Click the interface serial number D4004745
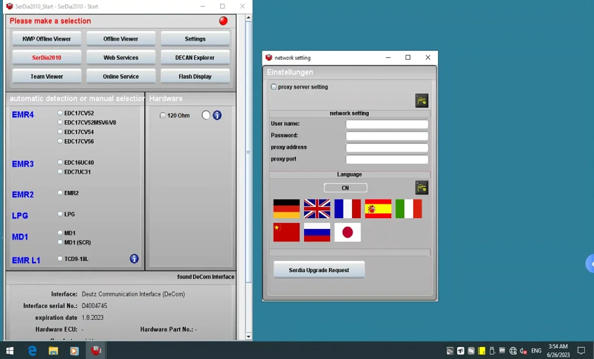594x359 pixels. tap(94, 306)
